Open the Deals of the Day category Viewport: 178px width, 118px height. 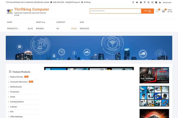(x=17, y=77)
